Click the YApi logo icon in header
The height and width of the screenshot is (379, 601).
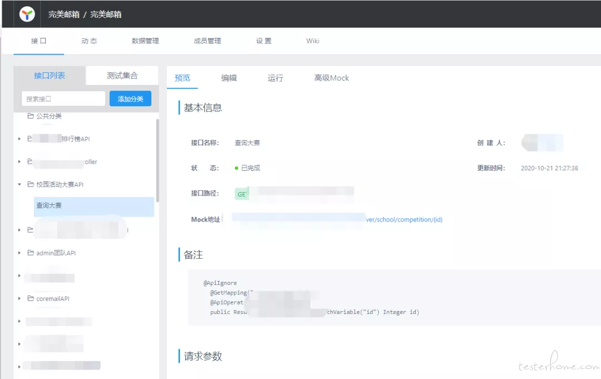[x=27, y=14]
